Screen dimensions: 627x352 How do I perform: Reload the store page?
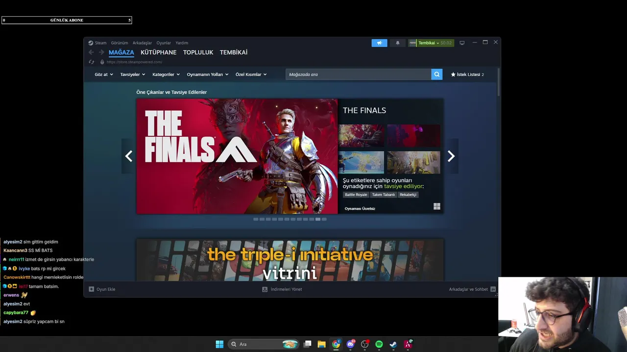[91, 62]
